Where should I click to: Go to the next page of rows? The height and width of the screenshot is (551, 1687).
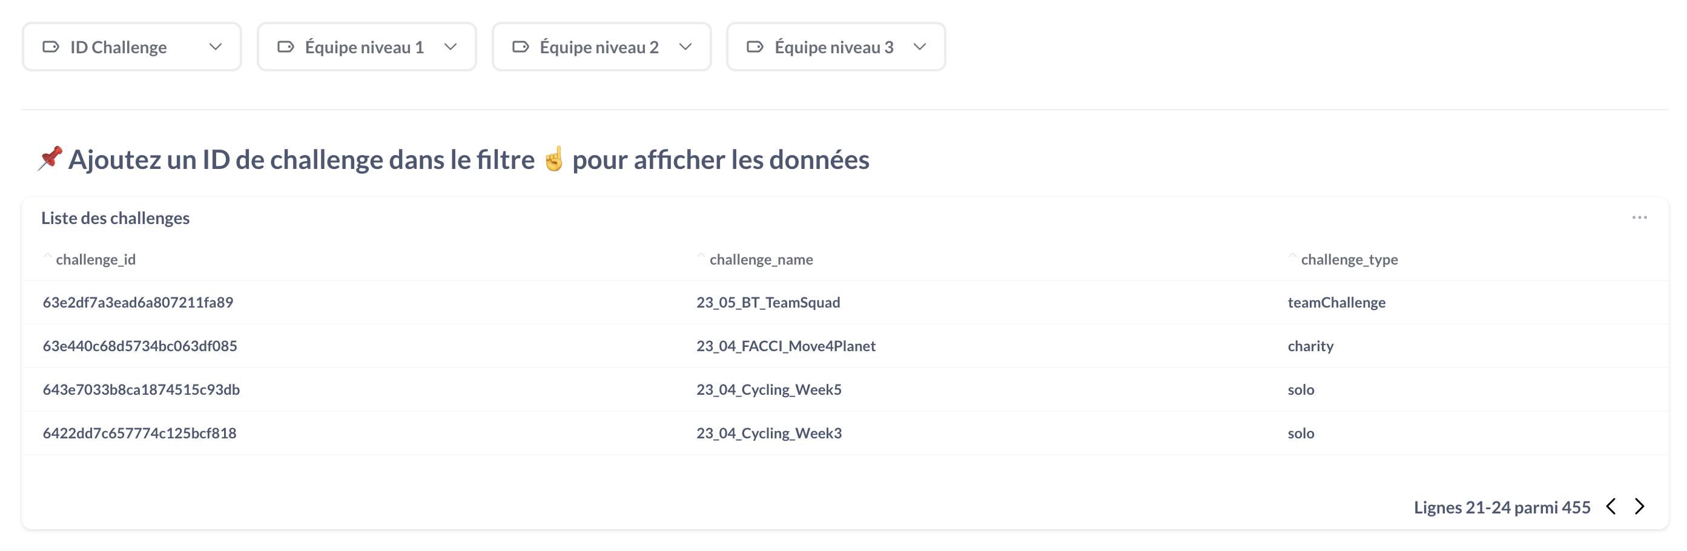point(1639,506)
